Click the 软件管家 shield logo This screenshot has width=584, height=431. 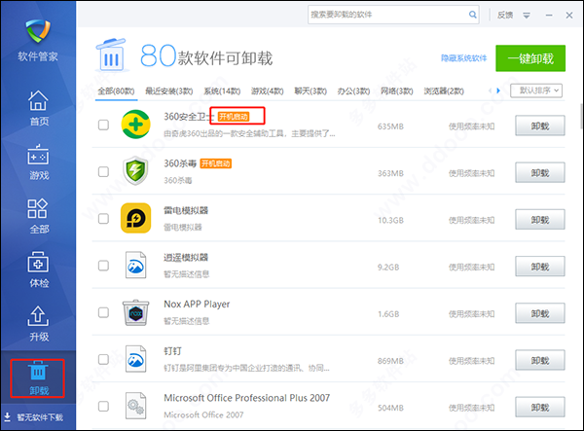(38, 31)
